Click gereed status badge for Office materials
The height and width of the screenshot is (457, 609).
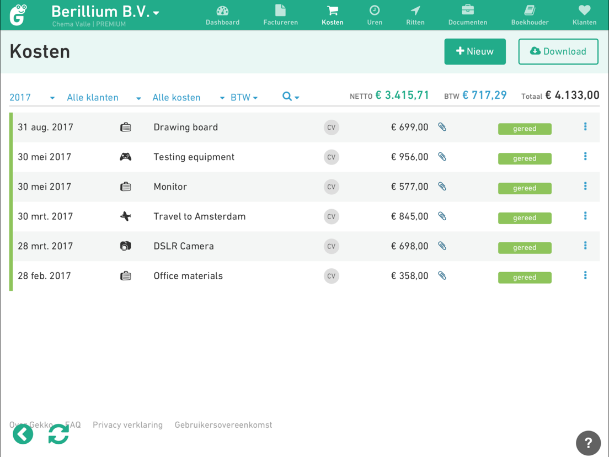coord(525,278)
